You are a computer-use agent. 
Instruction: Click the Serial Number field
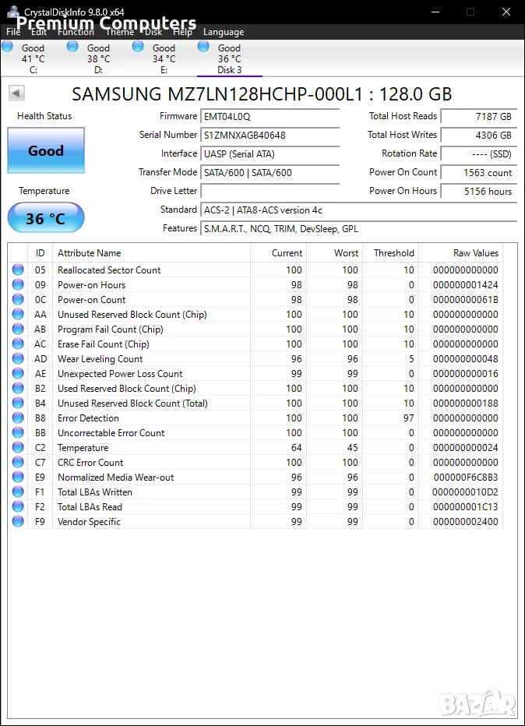(x=270, y=136)
